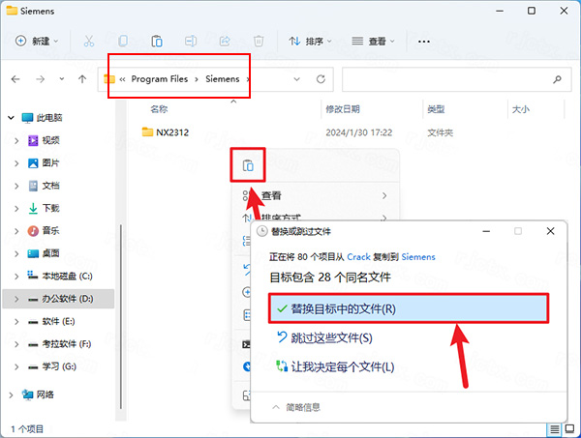
Task: Sort by 类型 column header
Action: pyautogui.click(x=436, y=109)
